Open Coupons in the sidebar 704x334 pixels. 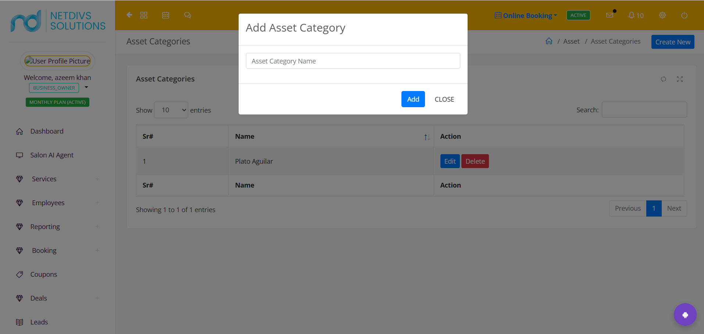pyautogui.click(x=43, y=274)
